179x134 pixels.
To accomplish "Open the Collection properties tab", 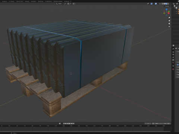I will 173,66.
